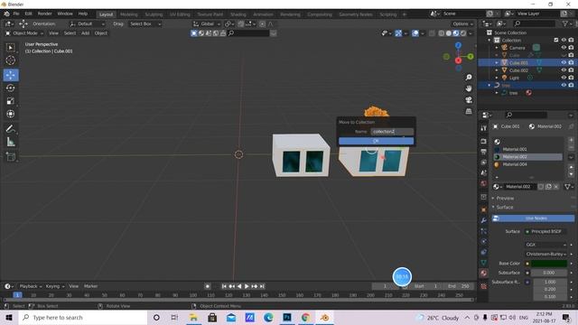Toggle camera view icon in viewport
The image size is (578, 325).
coord(469,100)
